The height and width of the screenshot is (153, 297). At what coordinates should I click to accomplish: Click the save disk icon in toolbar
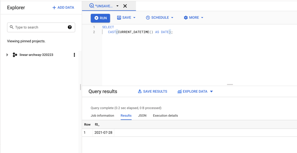119,18
